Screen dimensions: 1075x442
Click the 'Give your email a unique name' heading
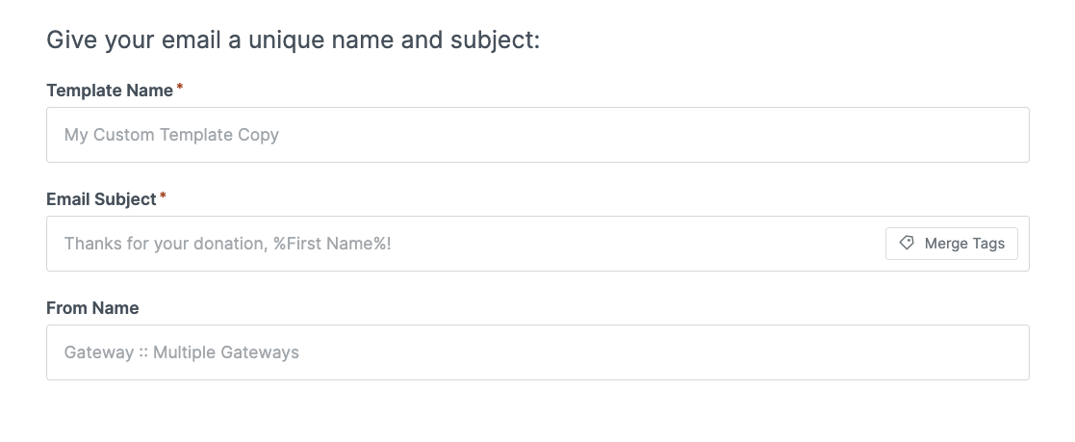293,39
